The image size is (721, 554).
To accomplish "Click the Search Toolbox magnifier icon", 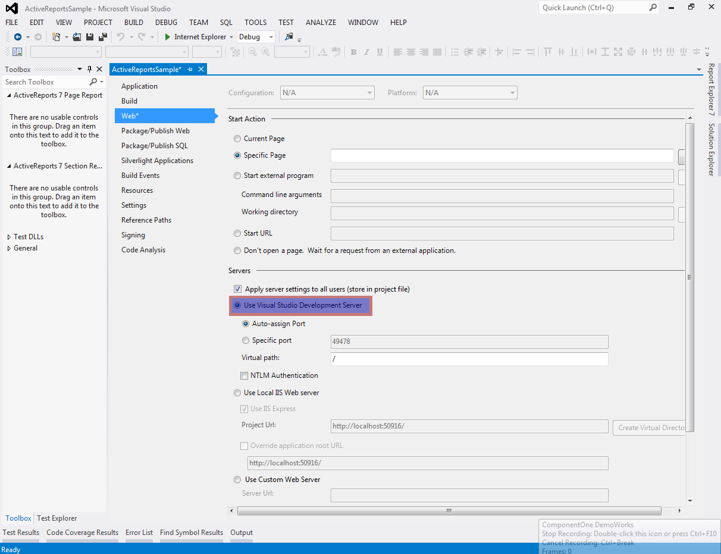I will (x=93, y=82).
